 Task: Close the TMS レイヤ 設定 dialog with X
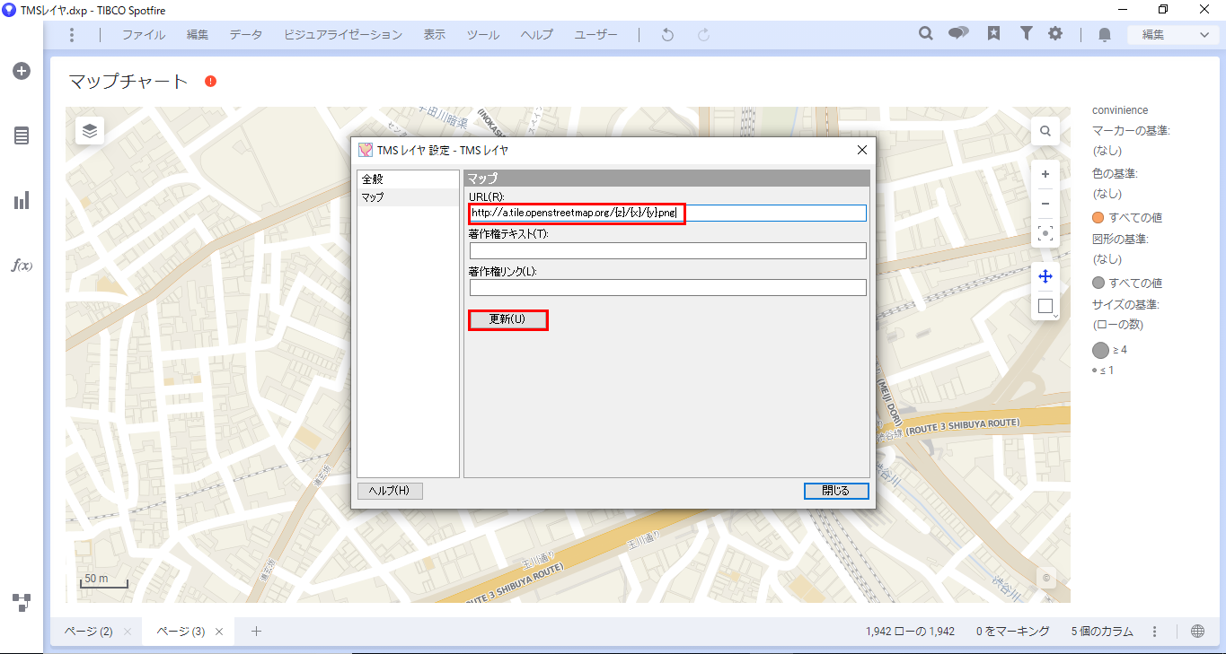(861, 150)
